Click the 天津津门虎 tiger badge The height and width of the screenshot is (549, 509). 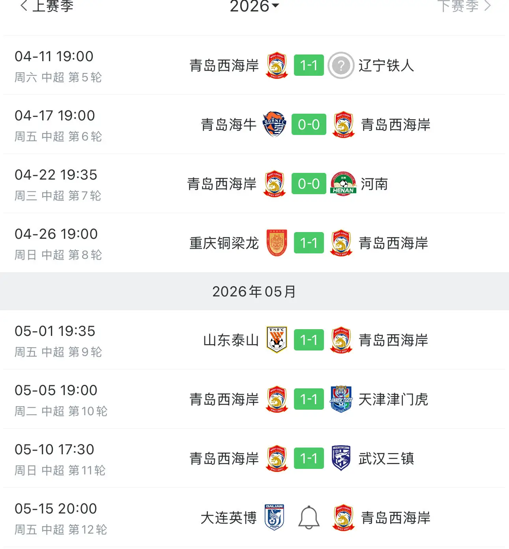[x=341, y=399]
